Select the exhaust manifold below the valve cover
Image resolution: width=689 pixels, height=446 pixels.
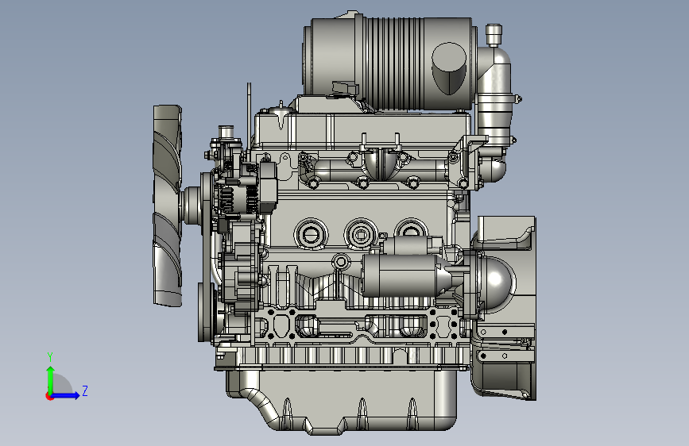point(380,169)
